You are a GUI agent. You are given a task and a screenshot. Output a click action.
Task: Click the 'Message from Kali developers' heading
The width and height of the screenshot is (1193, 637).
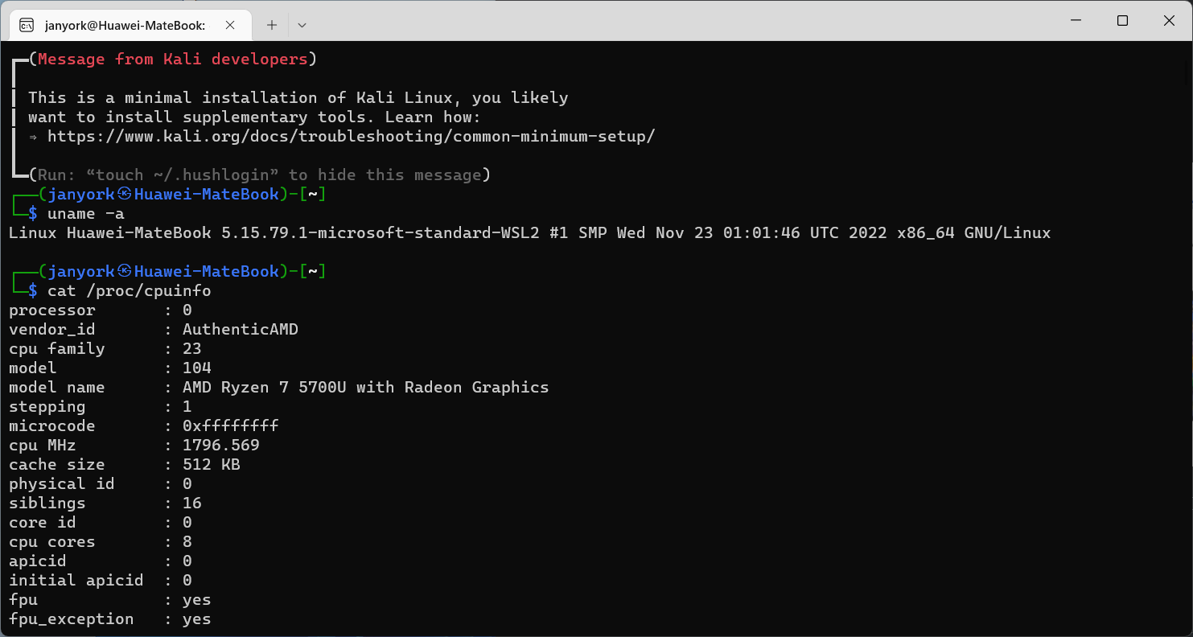coord(173,60)
